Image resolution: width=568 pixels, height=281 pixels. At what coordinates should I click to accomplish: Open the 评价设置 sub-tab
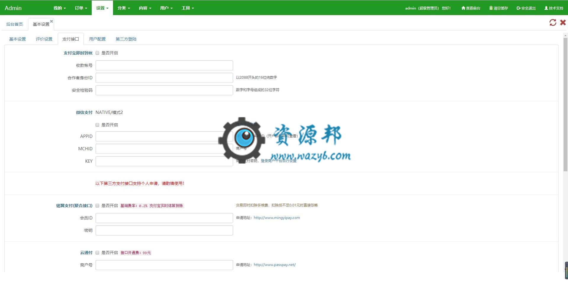44,39
